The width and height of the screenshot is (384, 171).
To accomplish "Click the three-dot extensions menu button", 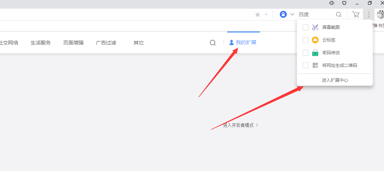I will point(368,14).
